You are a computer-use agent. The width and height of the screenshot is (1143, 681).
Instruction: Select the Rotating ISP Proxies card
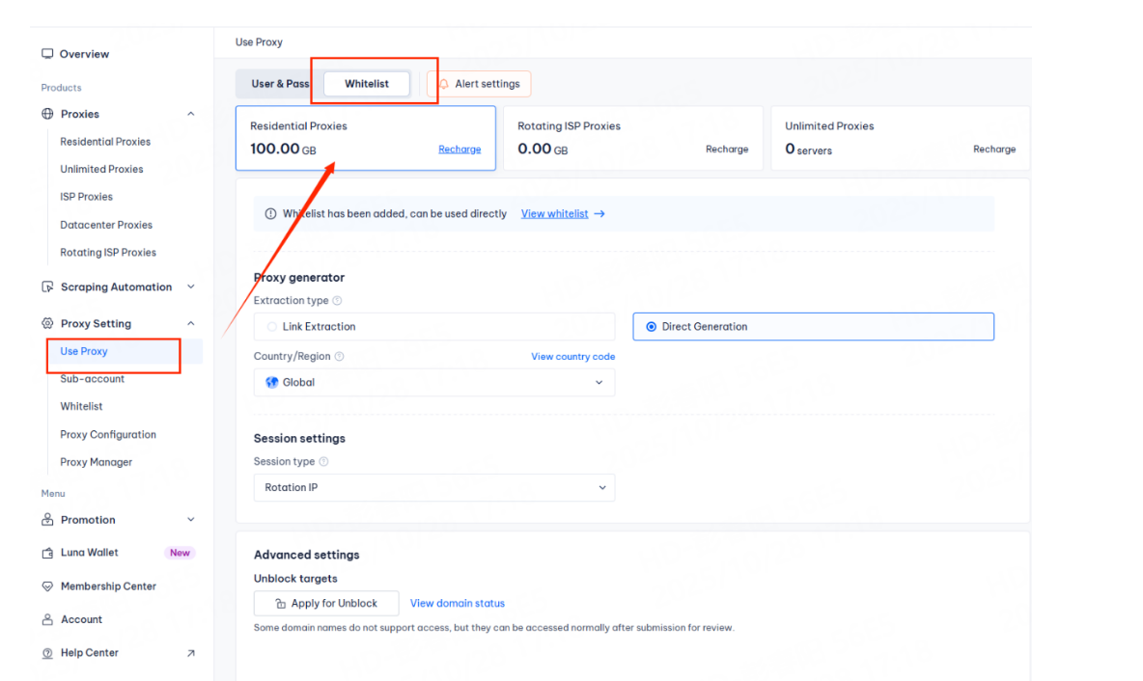[632, 138]
